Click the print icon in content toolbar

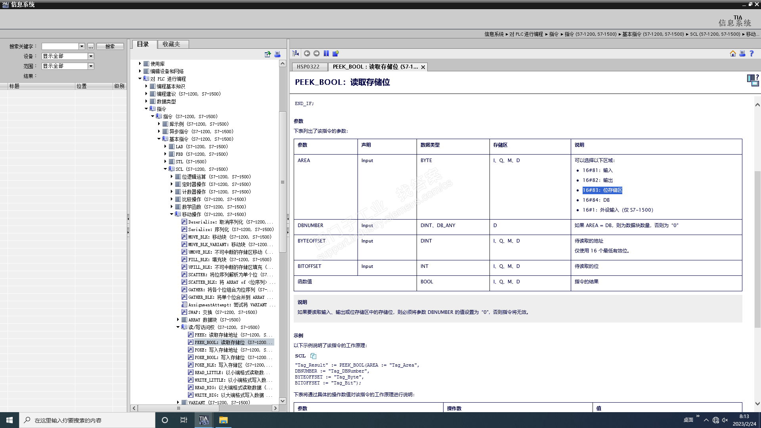[x=742, y=53]
